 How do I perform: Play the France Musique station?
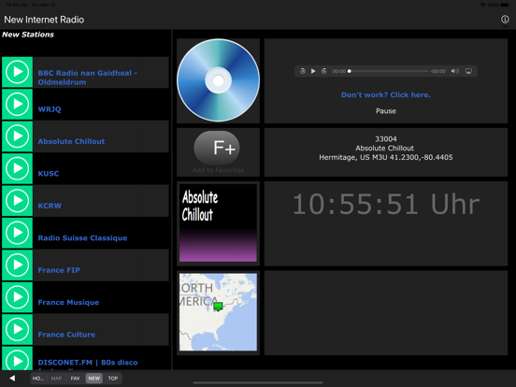(17, 297)
